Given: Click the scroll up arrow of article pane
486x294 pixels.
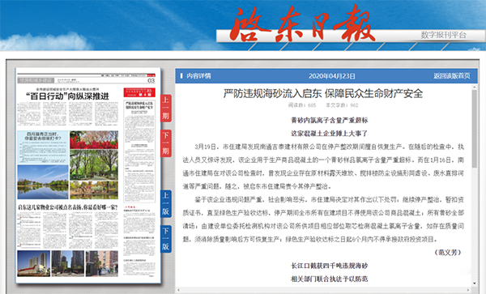Looking at the screenshot, I should tap(475, 87).
